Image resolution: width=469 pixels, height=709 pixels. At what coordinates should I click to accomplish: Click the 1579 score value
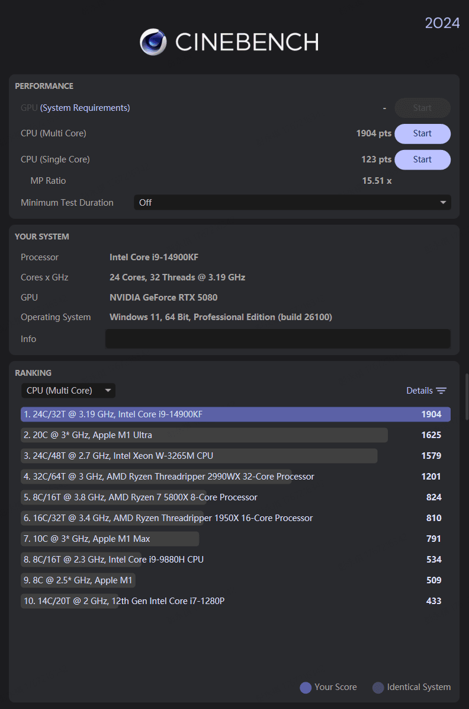(431, 456)
